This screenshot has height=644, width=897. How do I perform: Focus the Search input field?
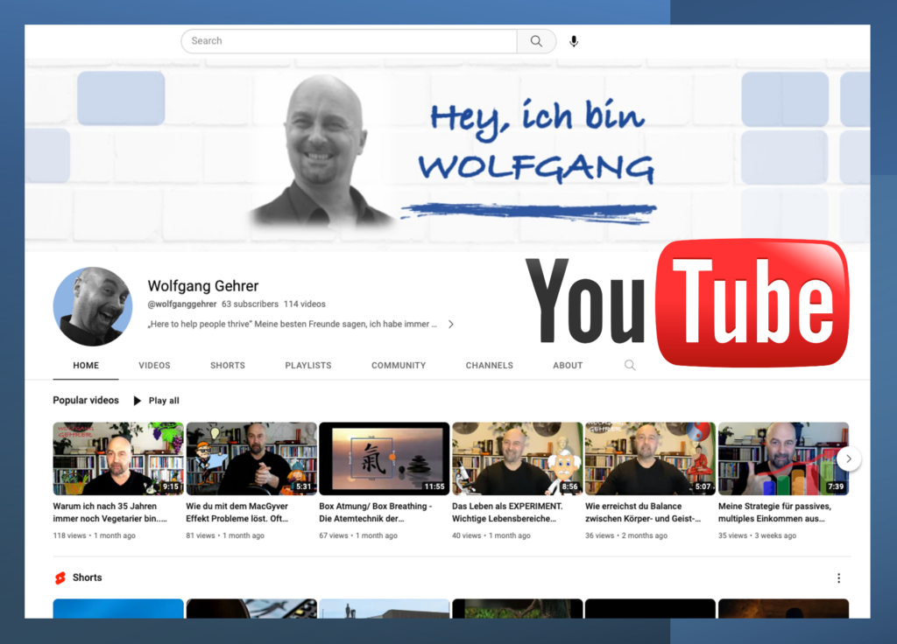(x=349, y=41)
